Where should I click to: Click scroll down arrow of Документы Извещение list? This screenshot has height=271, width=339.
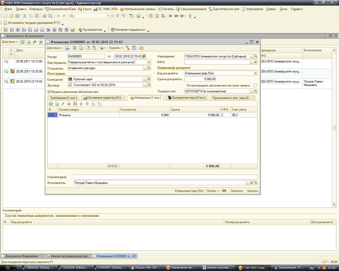coord(334,205)
